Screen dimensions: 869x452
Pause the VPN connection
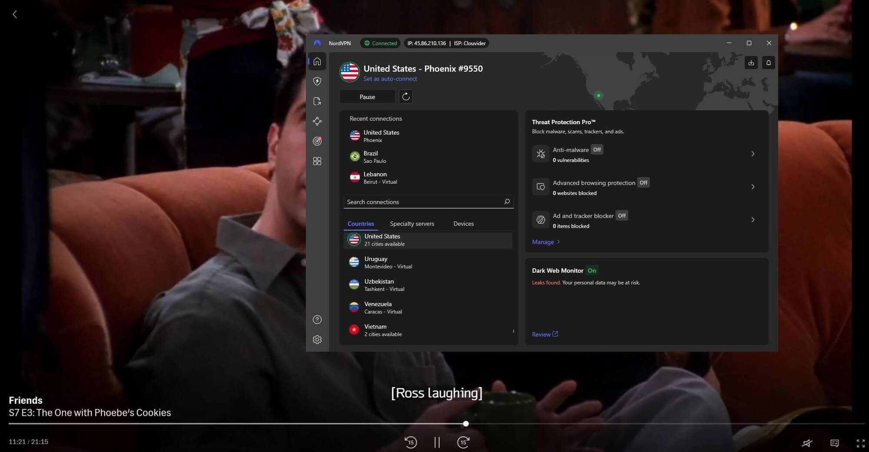point(367,96)
